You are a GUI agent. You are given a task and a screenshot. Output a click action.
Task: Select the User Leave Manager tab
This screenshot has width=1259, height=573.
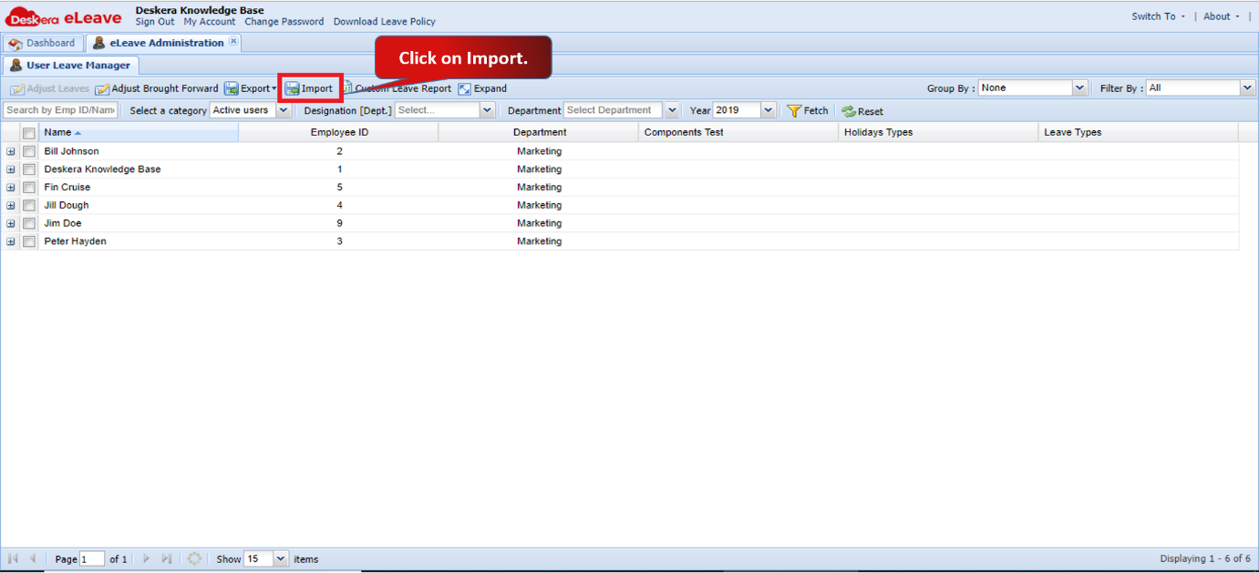[71, 66]
